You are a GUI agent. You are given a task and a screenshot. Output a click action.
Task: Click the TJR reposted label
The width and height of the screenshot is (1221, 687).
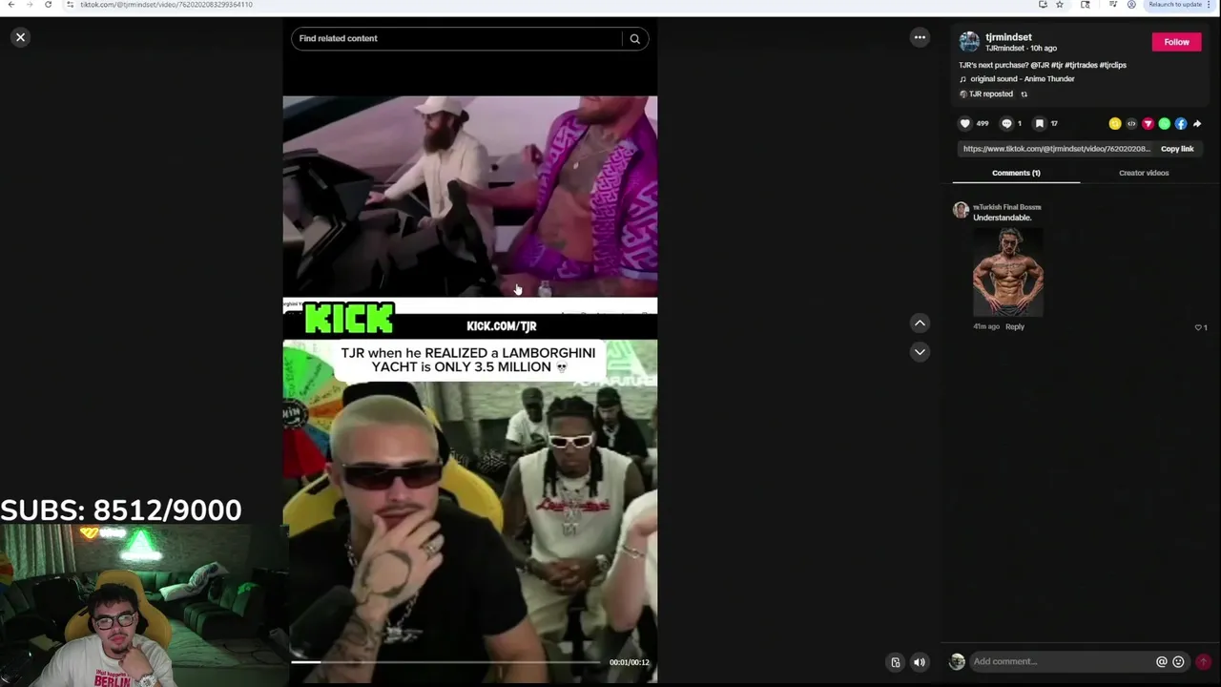pos(991,94)
